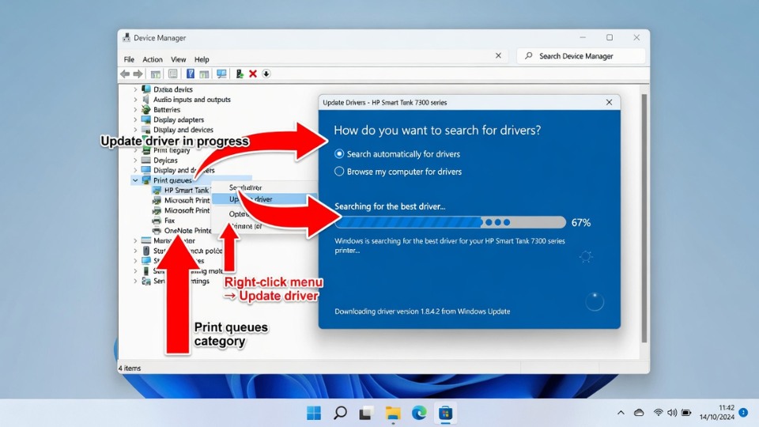Image resolution: width=759 pixels, height=427 pixels.
Task: Open Microsoft Store from the taskbar
Action: coord(445,413)
